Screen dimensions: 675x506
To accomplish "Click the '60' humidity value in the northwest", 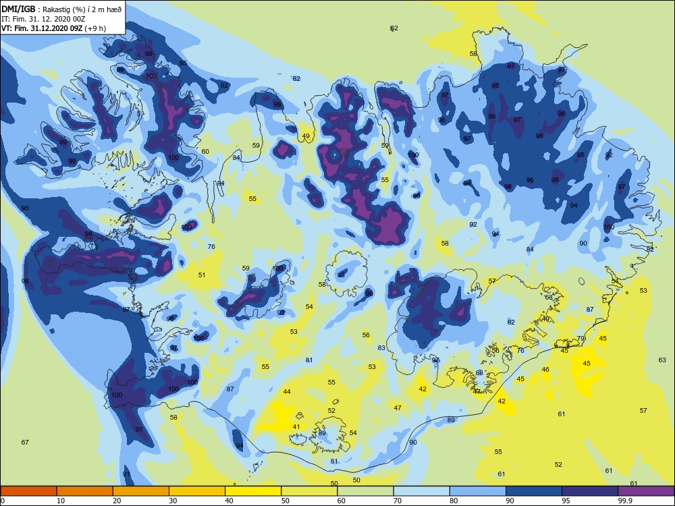I will [x=205, y=151].
